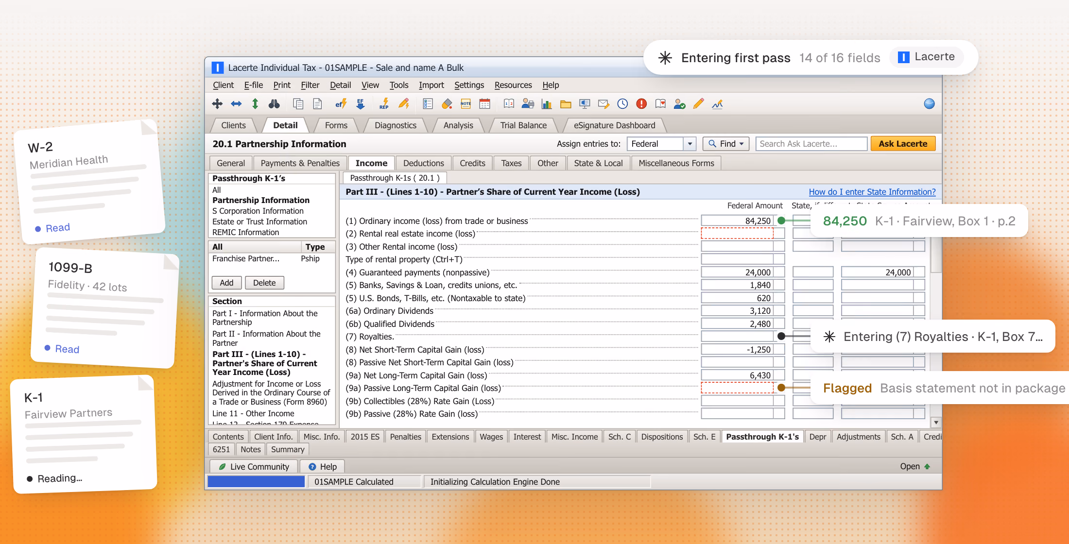Viewport: 1069px width, 544px height.
Task: Click the Guaranteed payments state amount 24,000
Action: tap(877, 272)
